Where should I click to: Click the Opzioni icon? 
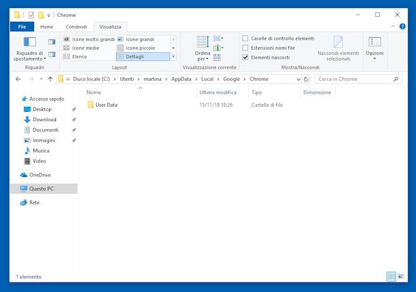click(x=374, y=42)
